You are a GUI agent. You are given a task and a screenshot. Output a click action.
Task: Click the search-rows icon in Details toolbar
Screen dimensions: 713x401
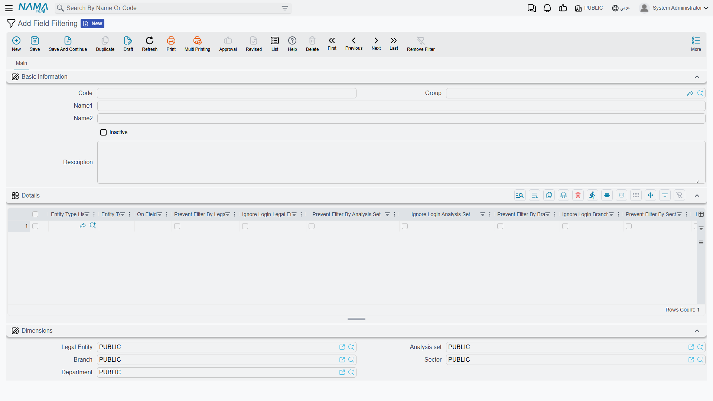click(x=520, y=195)
